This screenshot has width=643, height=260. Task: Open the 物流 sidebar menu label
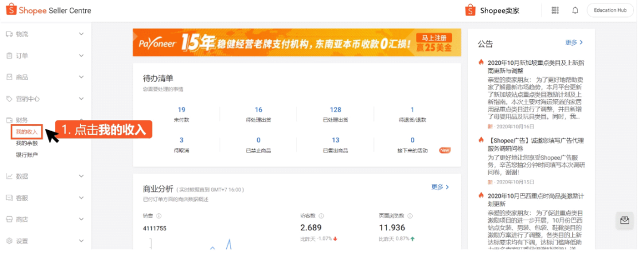[22, 34]
